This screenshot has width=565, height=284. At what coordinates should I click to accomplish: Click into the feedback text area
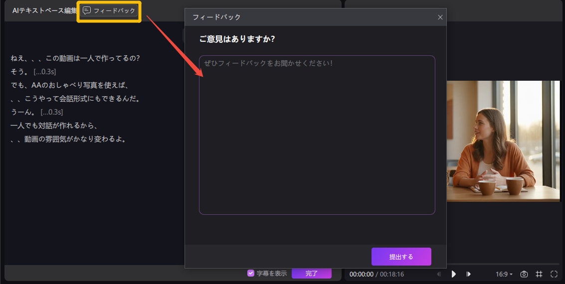(x=317, y=135)
